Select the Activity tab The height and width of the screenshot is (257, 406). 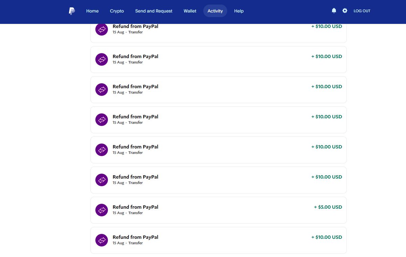215,11
